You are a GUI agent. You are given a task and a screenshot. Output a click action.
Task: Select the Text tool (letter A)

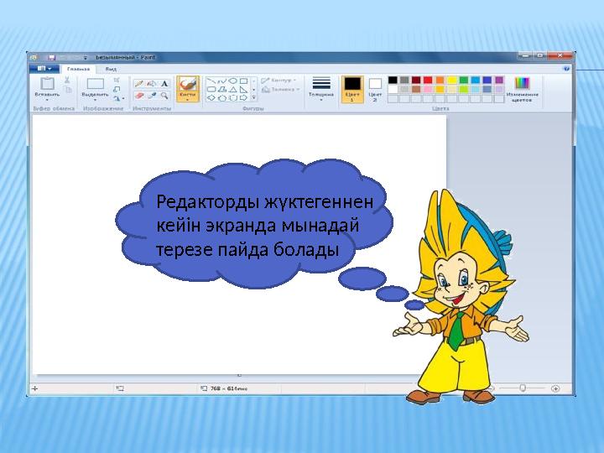click(164, 84)
